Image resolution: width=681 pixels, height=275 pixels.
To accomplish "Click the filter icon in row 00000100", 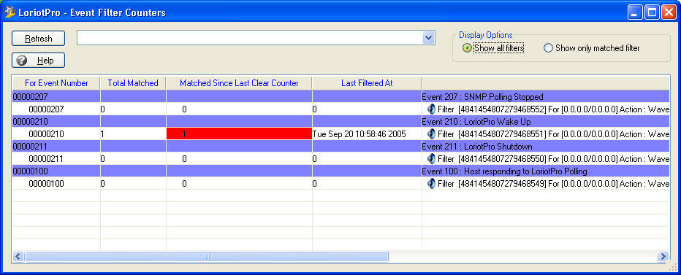I will (x=431, y=184).
